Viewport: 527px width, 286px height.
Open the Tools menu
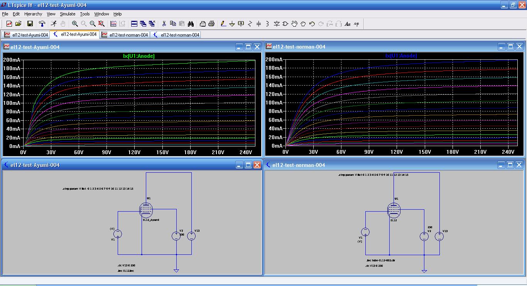pos(85,14)
